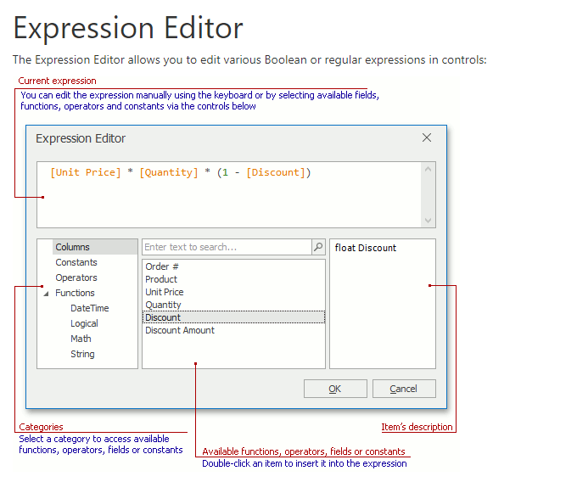Open the Logical functions subcategory

pyautogui.click(x=84, y=323)
